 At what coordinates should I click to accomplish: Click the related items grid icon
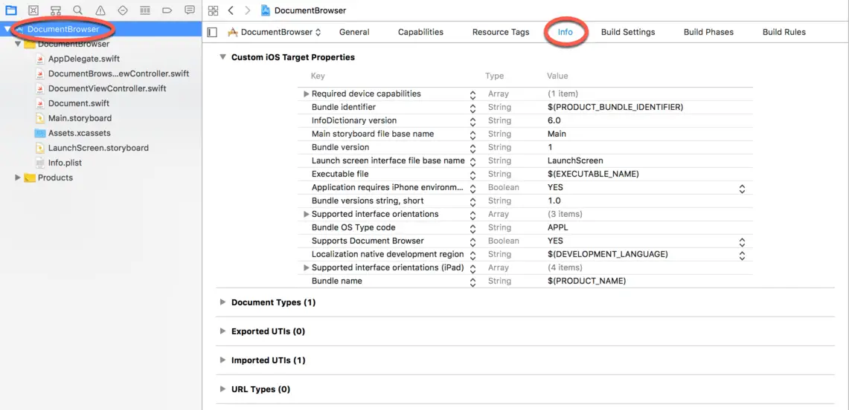pyautogui.click(x=214, y=10)
